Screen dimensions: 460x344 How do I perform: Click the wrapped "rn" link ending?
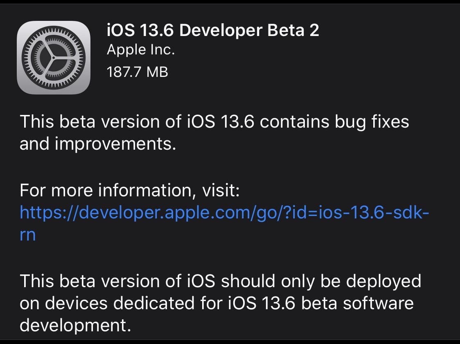click(28, 235)
